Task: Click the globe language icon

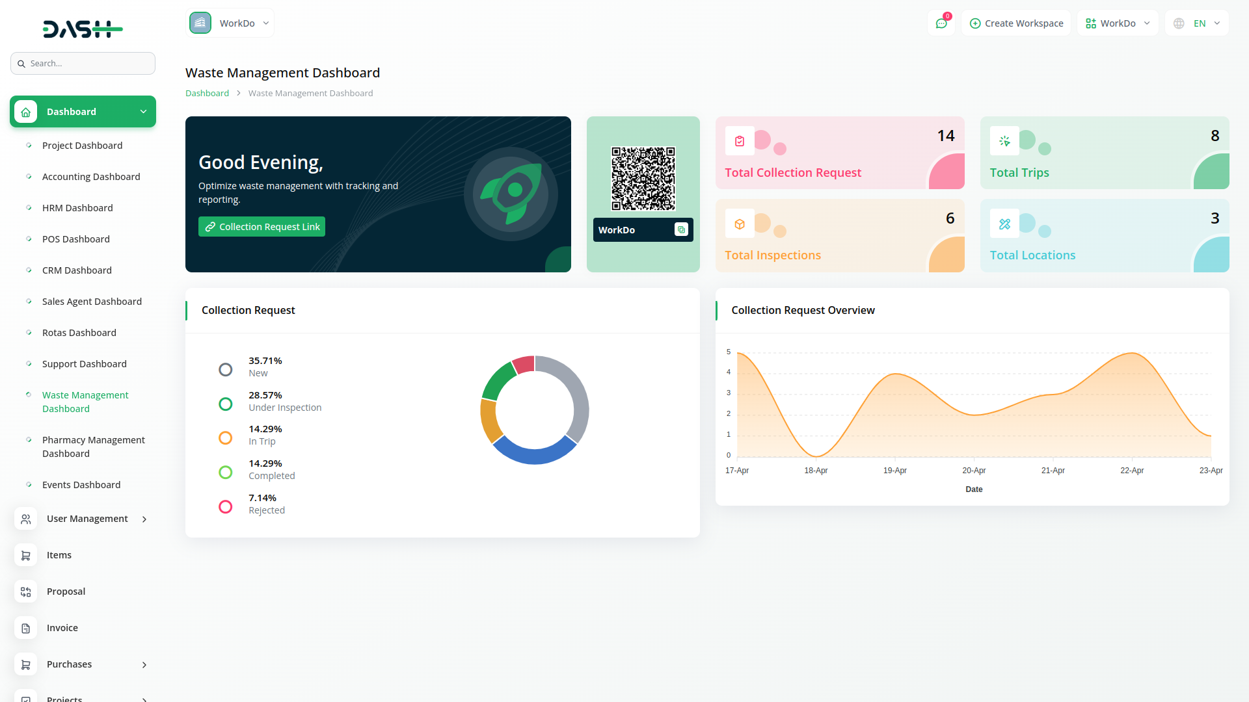Action: [1179, 23]
